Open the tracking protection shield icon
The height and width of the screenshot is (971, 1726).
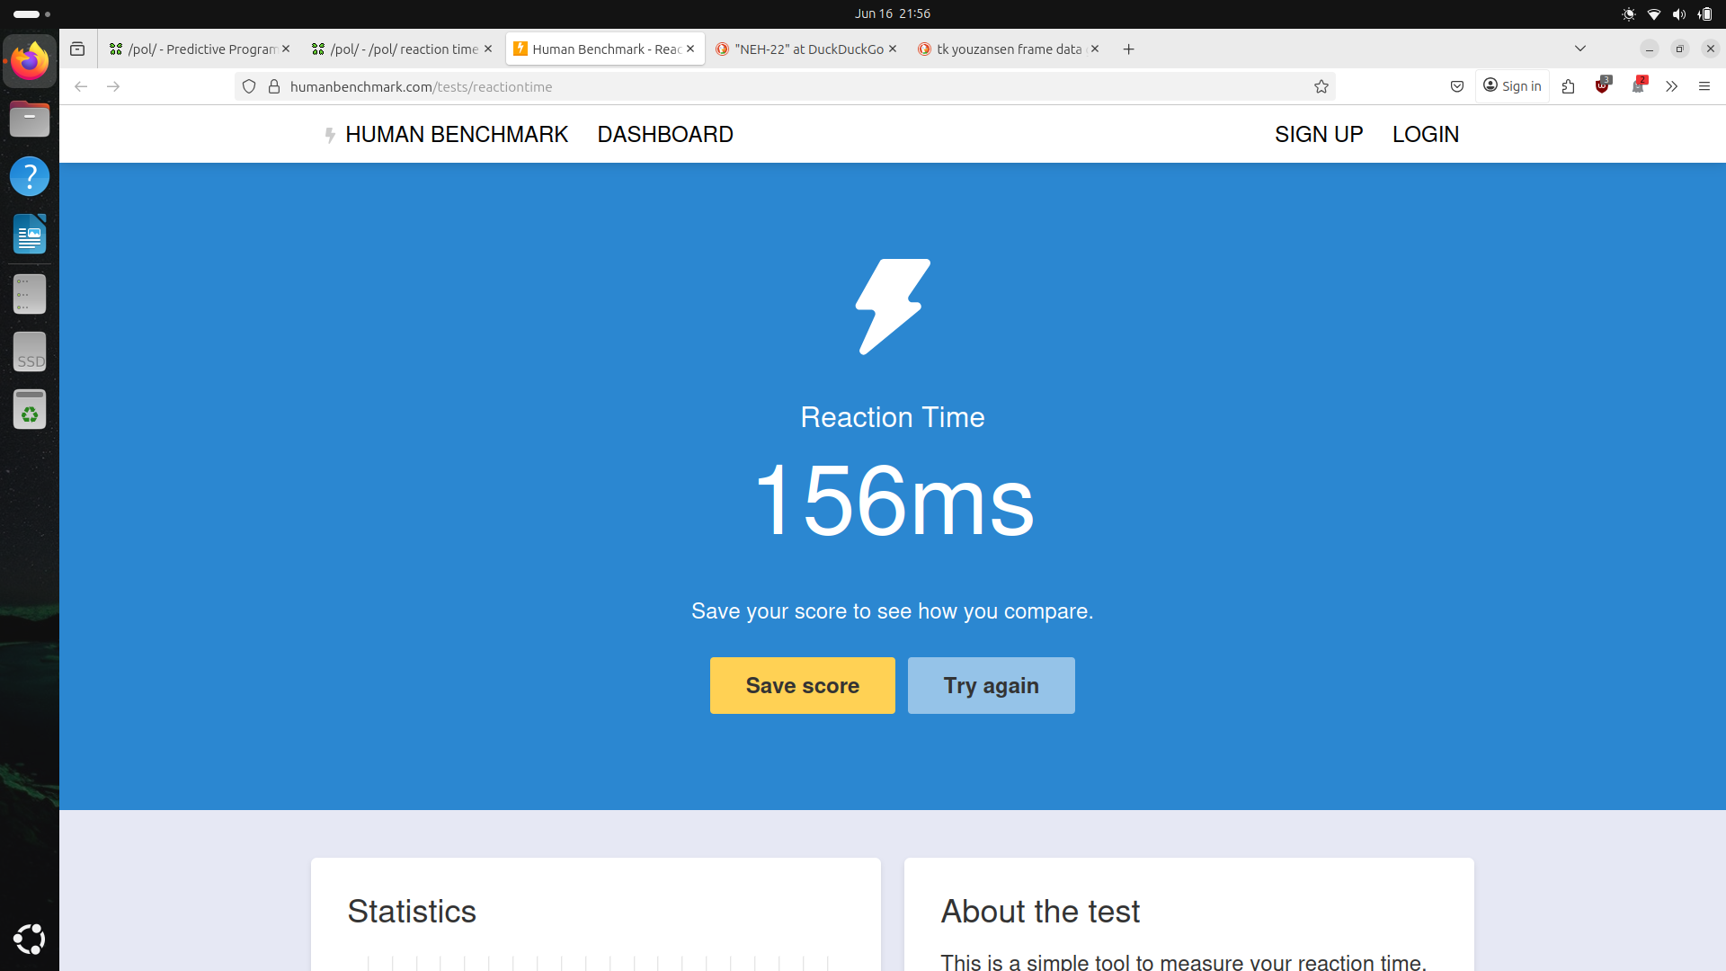(x=249, y=86)
